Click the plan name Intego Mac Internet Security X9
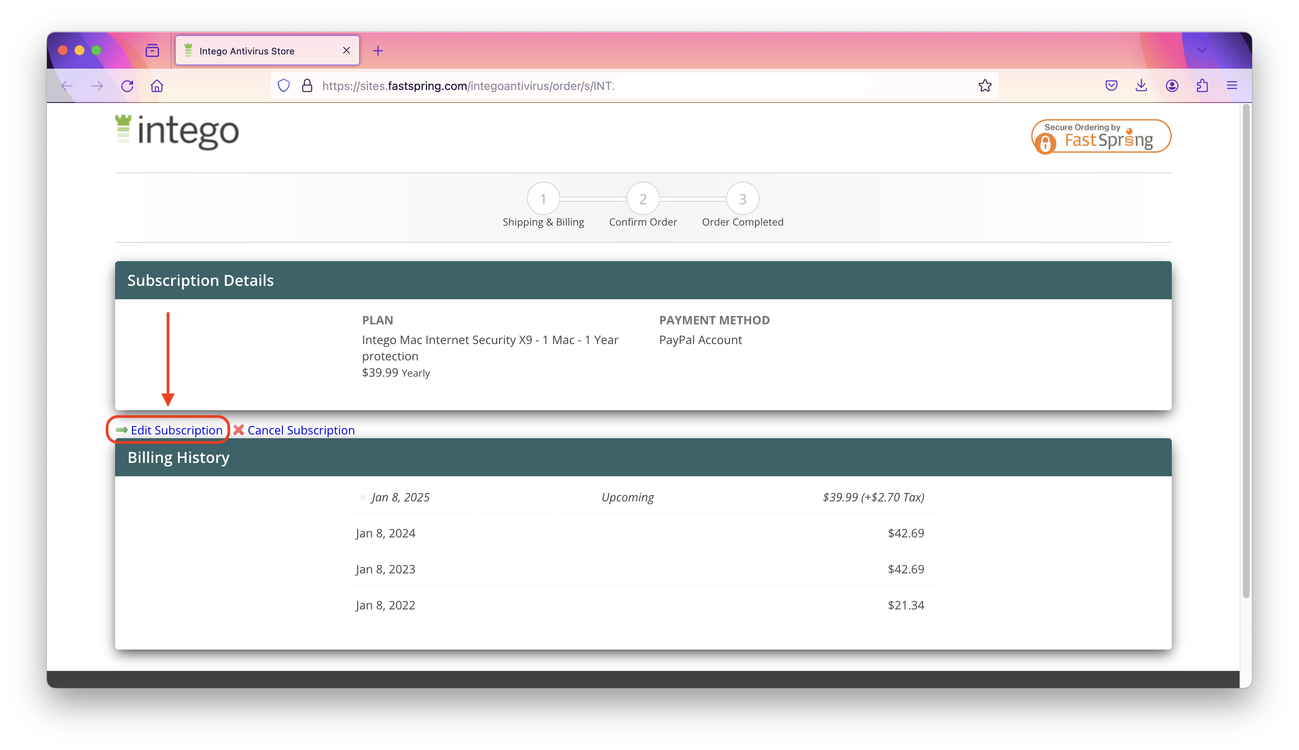1299x750 pixels. (x=490, y=348)
